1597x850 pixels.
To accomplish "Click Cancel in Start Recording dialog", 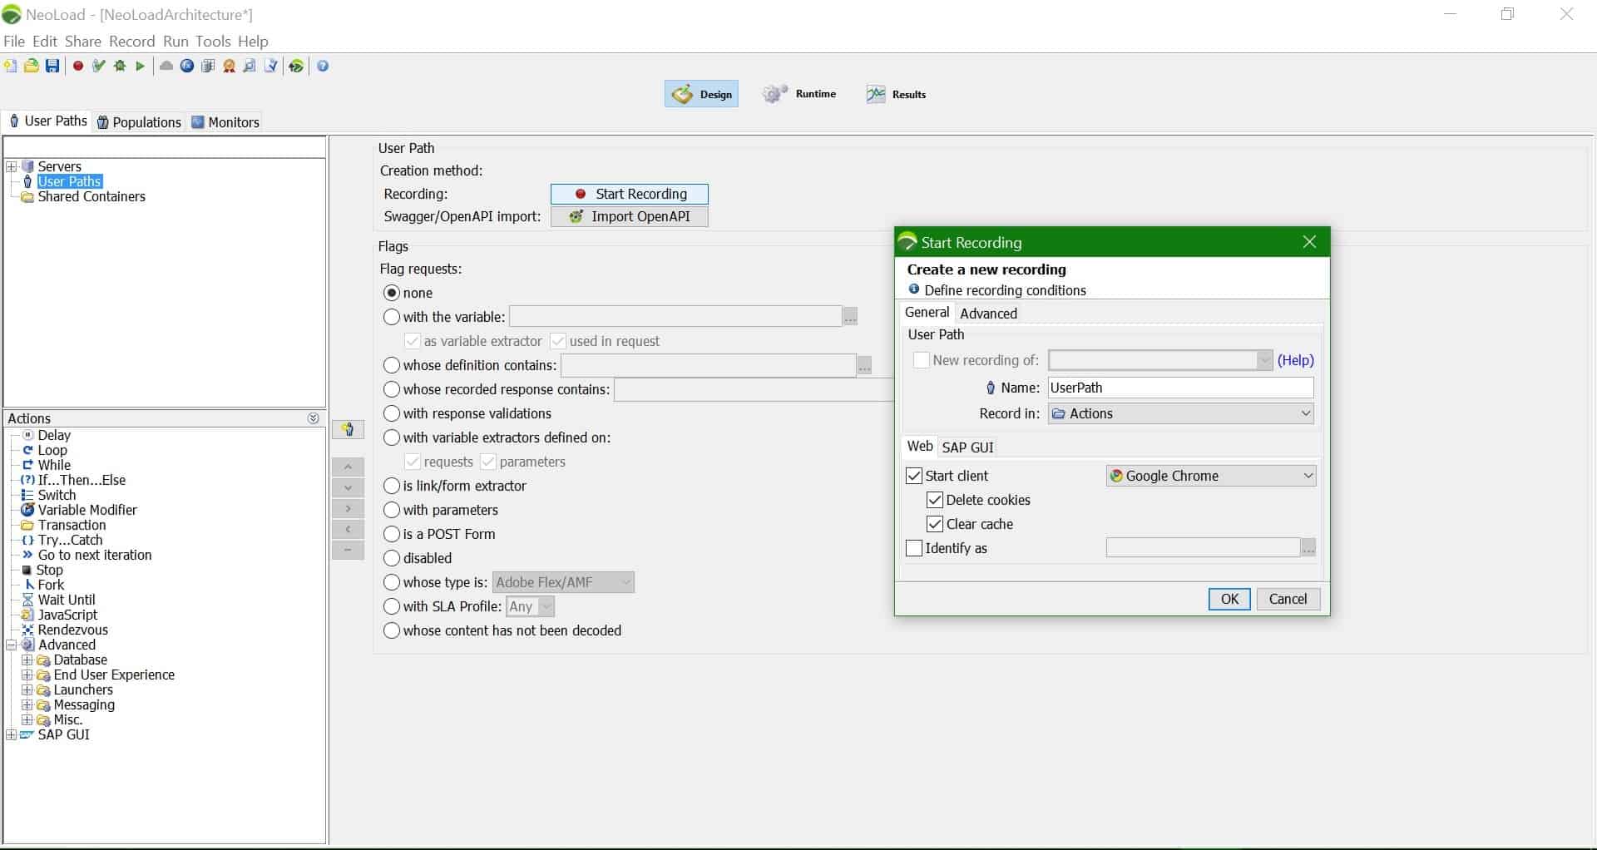I will point(1288,599).
